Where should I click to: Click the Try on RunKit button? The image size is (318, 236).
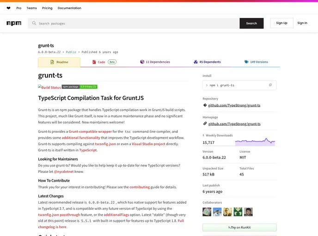tap(239, 228)
